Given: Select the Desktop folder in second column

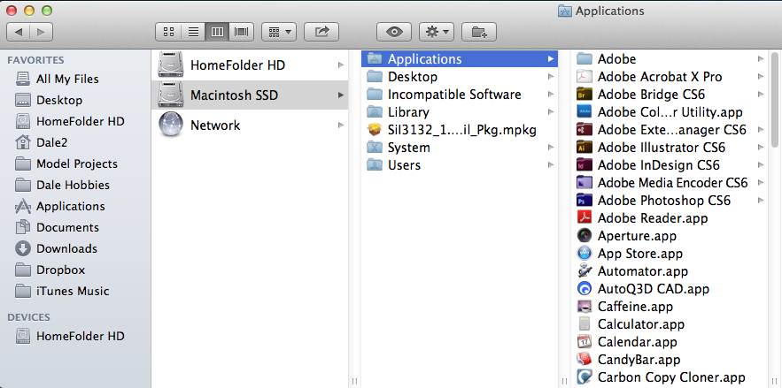Looking at the screenshot, I should [x=460, y=77].
